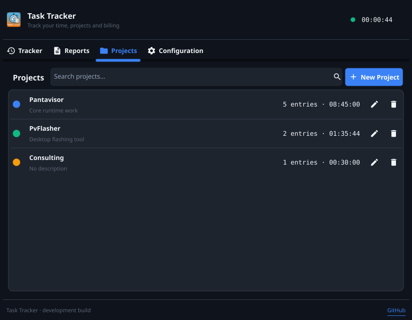This screenshot has width=412, height=320.
Task: Click the orange Consulting color dot
Action: (x=16, y=162)
